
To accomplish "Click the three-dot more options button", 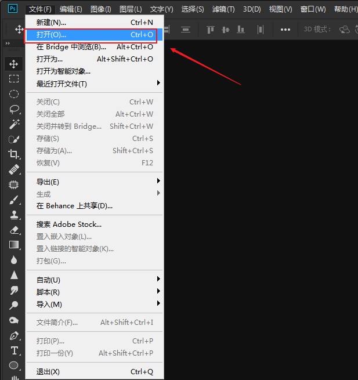I will (285, 30).
